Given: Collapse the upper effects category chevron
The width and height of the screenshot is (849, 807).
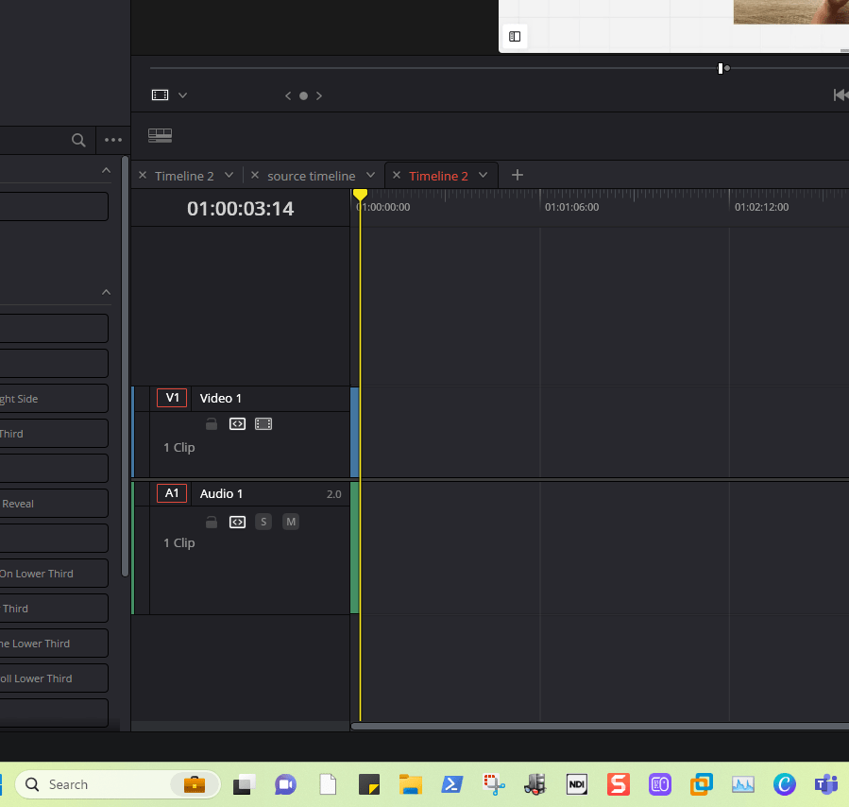Looking at the screenshot, I should point(106,171).
